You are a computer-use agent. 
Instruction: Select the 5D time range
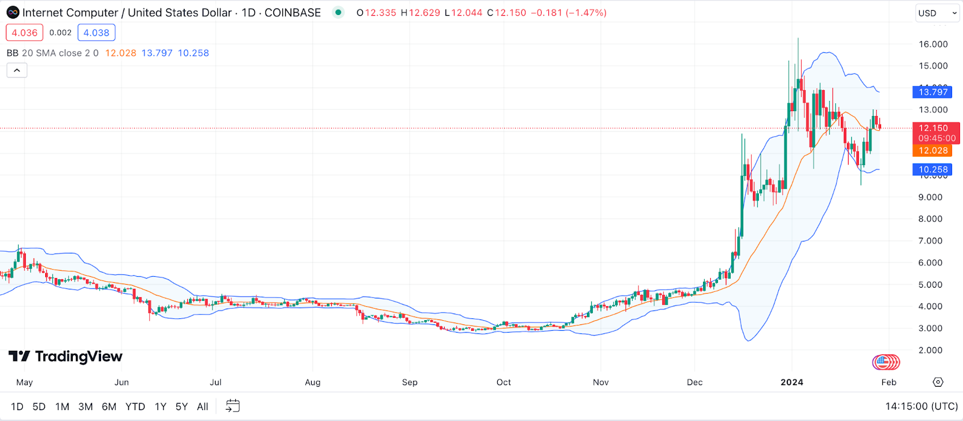pos(39,407)
